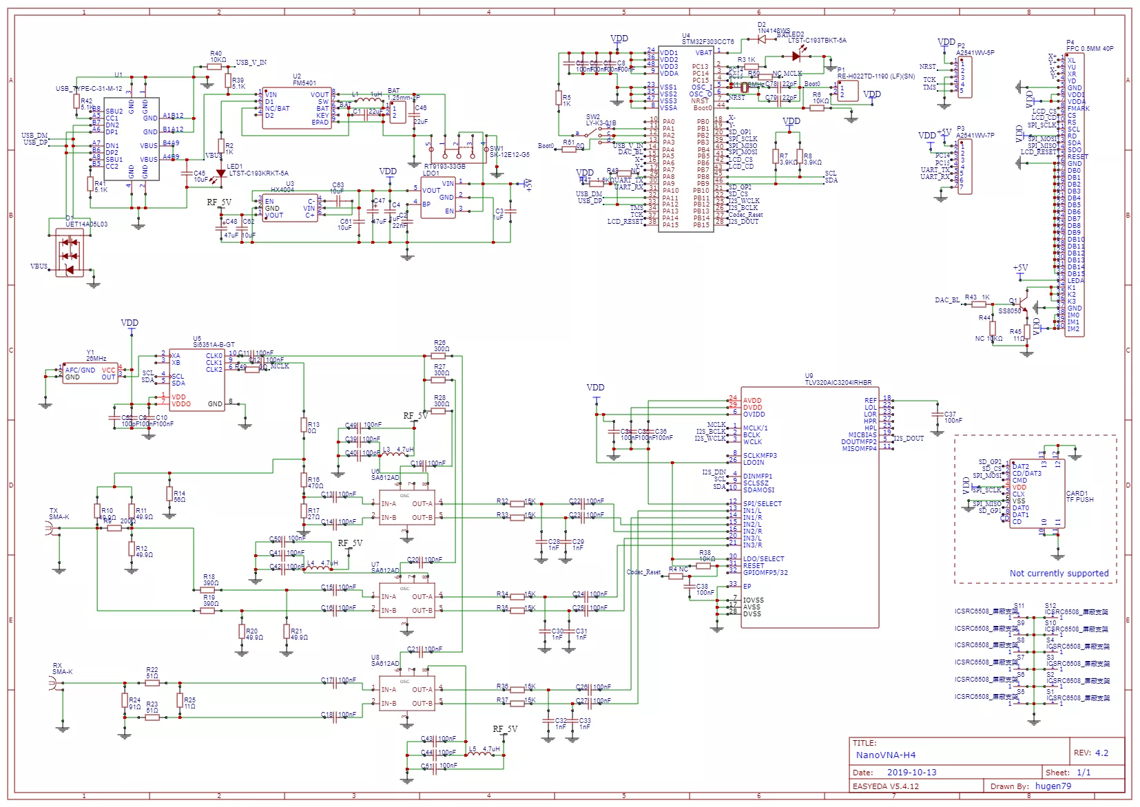Click the U5 Si5351A chip body
Image resolution: width=1140 pixels, height=807 pixels.
tap(197, 380)
